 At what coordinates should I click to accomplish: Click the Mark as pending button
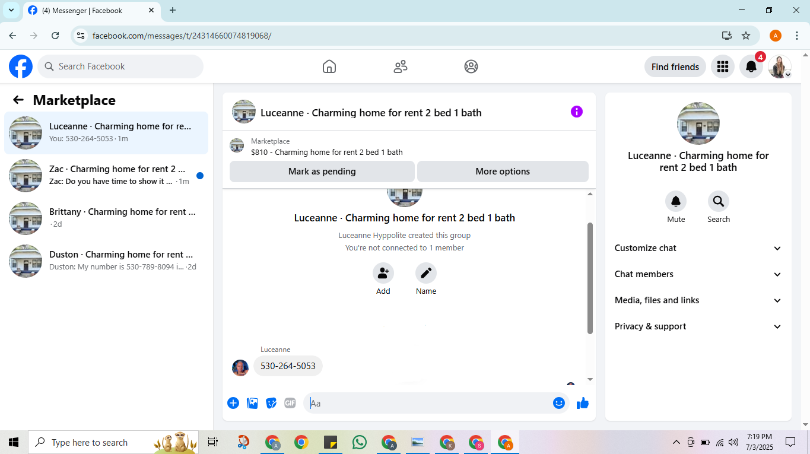point(322,172)
